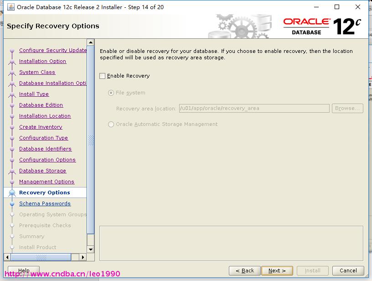Select Oracle Automatic Storage Management option
The width and height of the screenshot is (372, 281).
click(111, 125)
